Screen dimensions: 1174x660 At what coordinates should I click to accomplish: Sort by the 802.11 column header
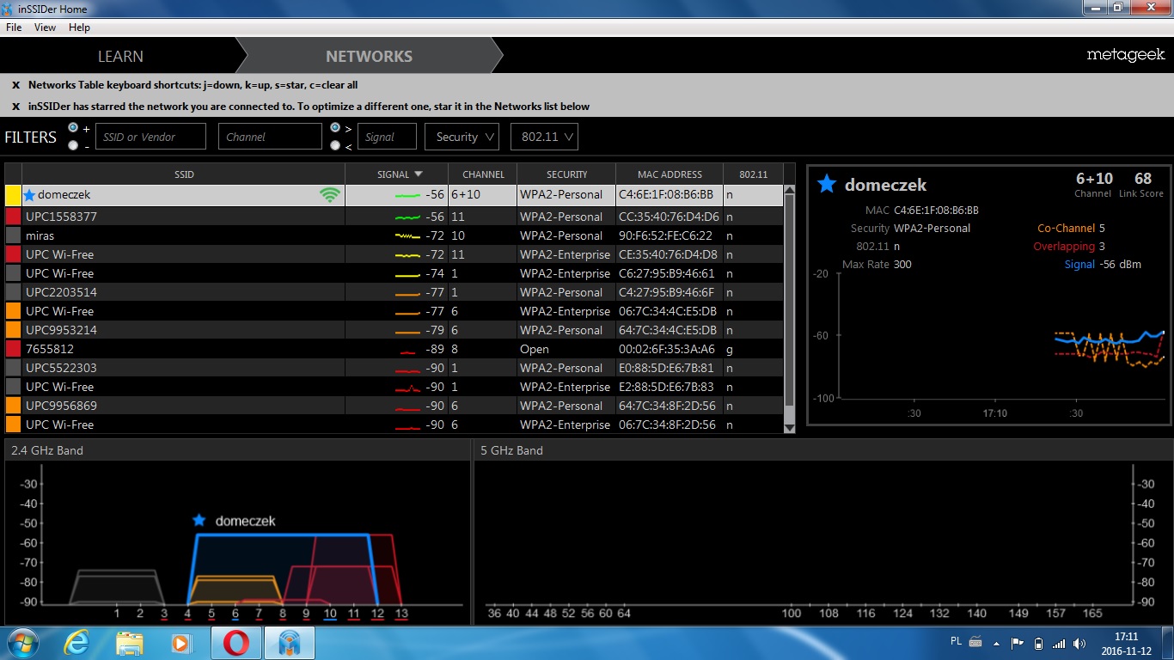[x=753, y=174]
